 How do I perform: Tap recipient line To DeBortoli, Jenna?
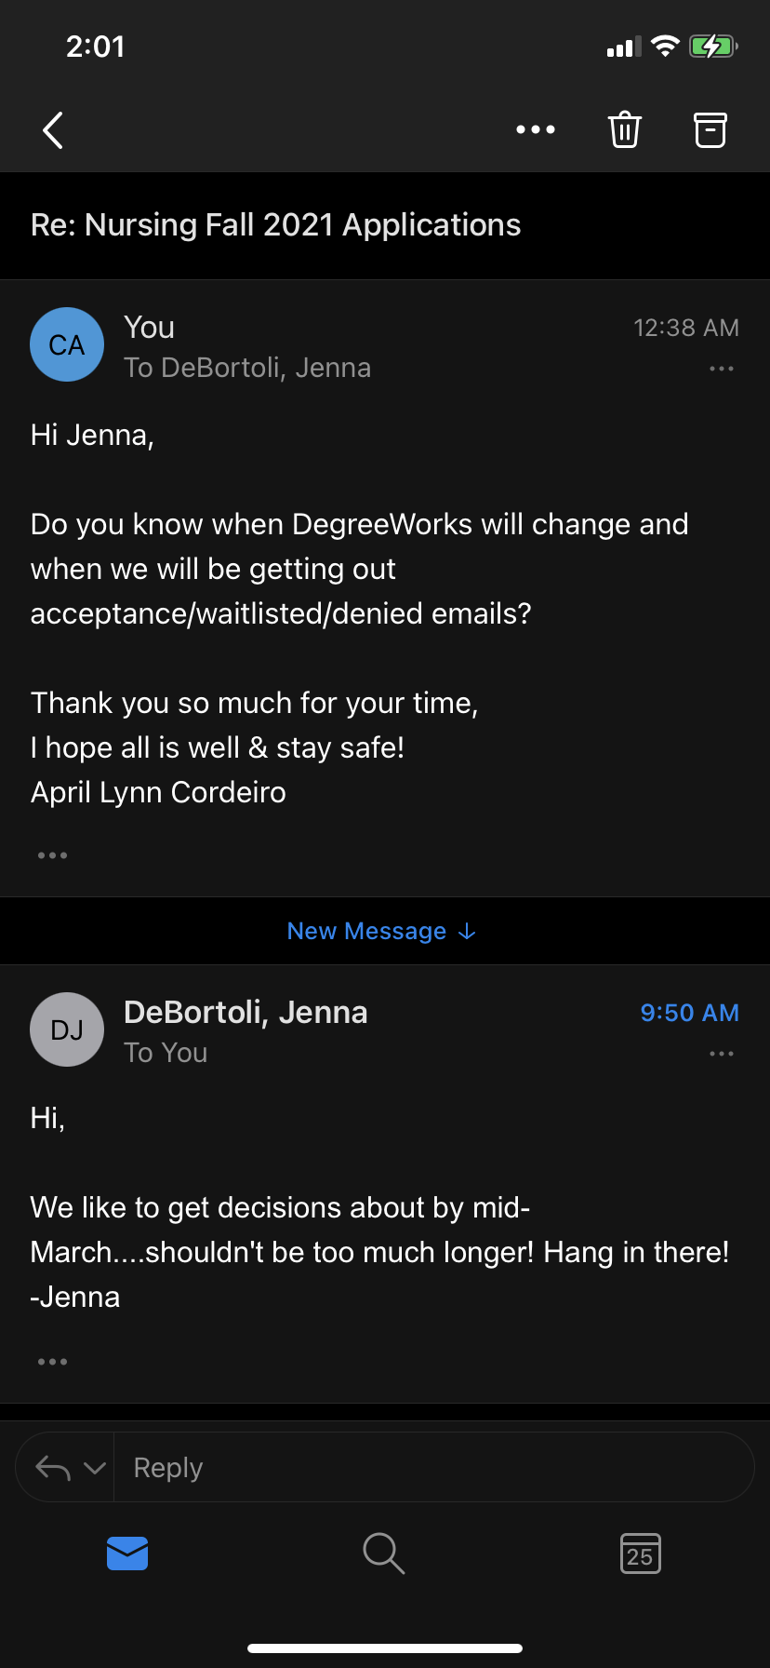[247, 368]
